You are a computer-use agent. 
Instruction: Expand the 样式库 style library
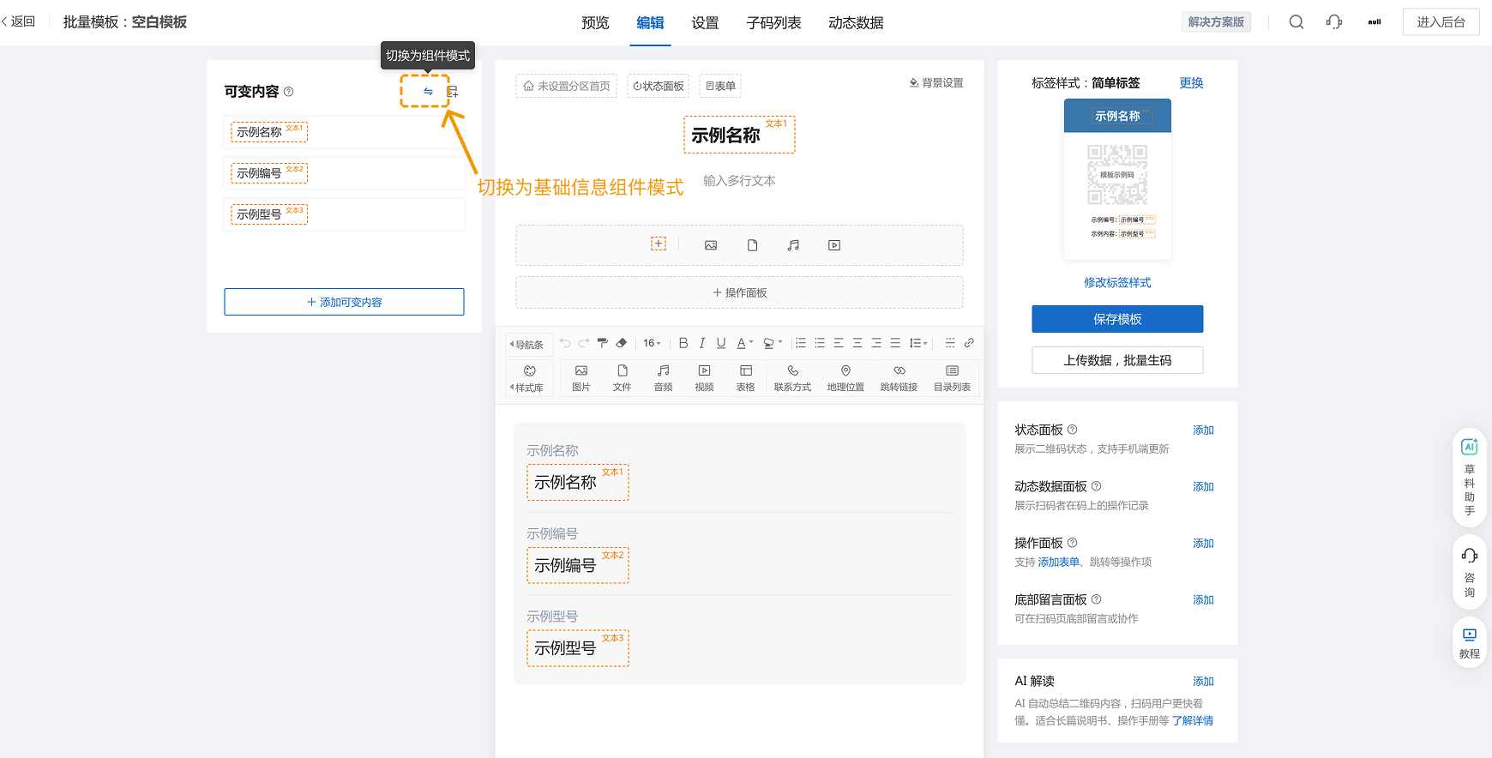coord(528,378)
